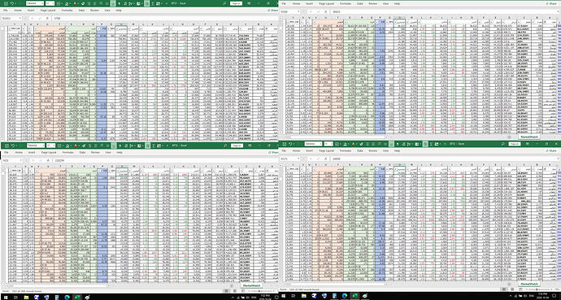Expand Name Box dropdown in top-left window

20,18
